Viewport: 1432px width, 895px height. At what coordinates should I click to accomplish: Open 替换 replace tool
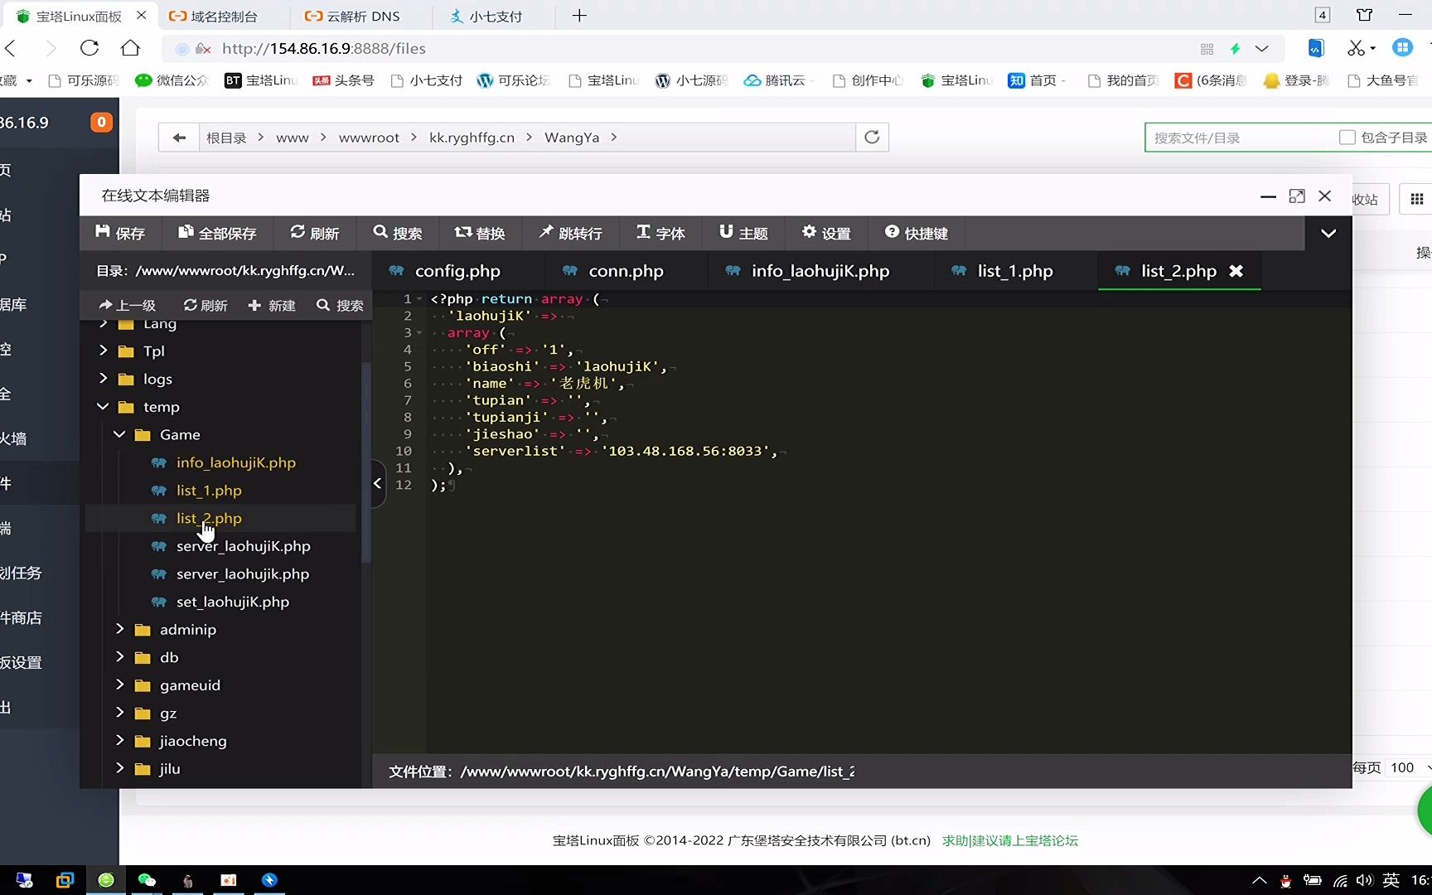point(480,233)
